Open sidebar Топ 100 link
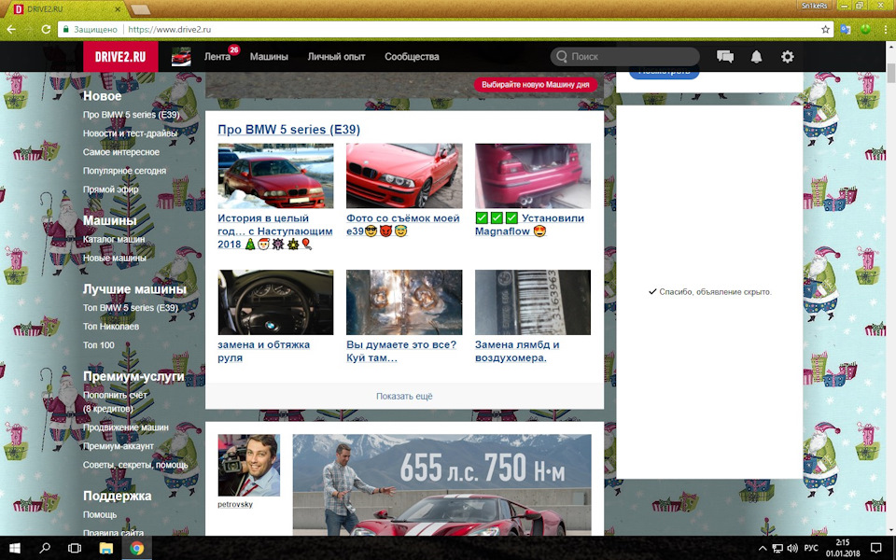This screenshot has width=896, height=560. [99, 345]
